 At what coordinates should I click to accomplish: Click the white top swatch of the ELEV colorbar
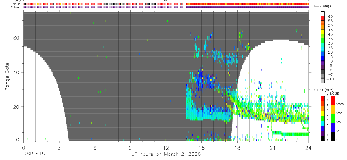click(323, 14)
